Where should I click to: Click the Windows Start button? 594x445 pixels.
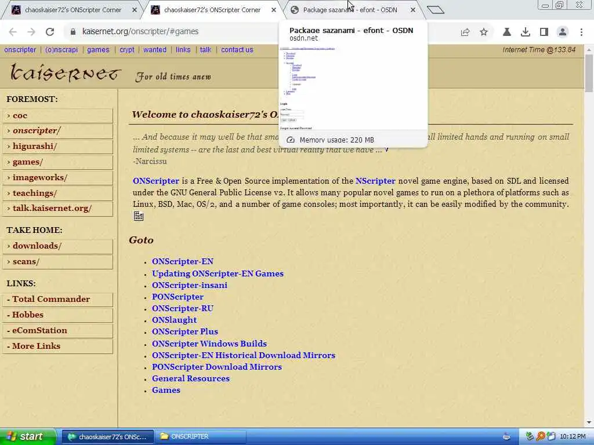coord(28,437)
